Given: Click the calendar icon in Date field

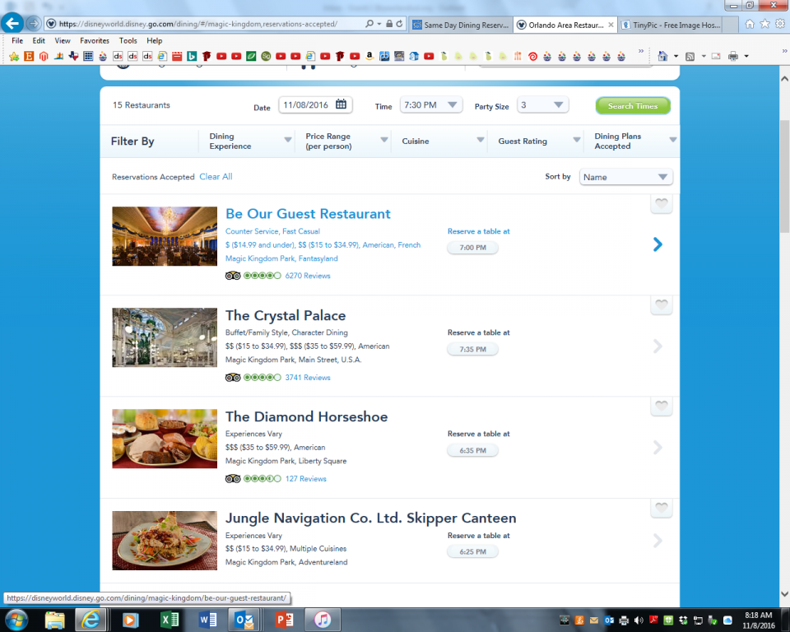Looking at the screenshot, I should 341,105.
